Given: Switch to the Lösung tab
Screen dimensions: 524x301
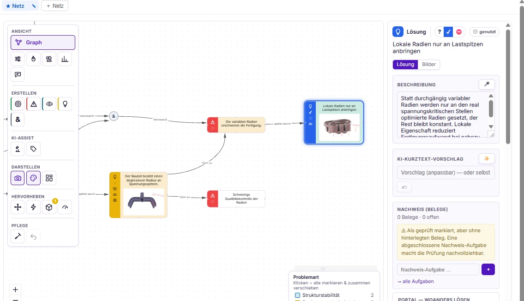Looking at the screenshot, I should point(405,65).
